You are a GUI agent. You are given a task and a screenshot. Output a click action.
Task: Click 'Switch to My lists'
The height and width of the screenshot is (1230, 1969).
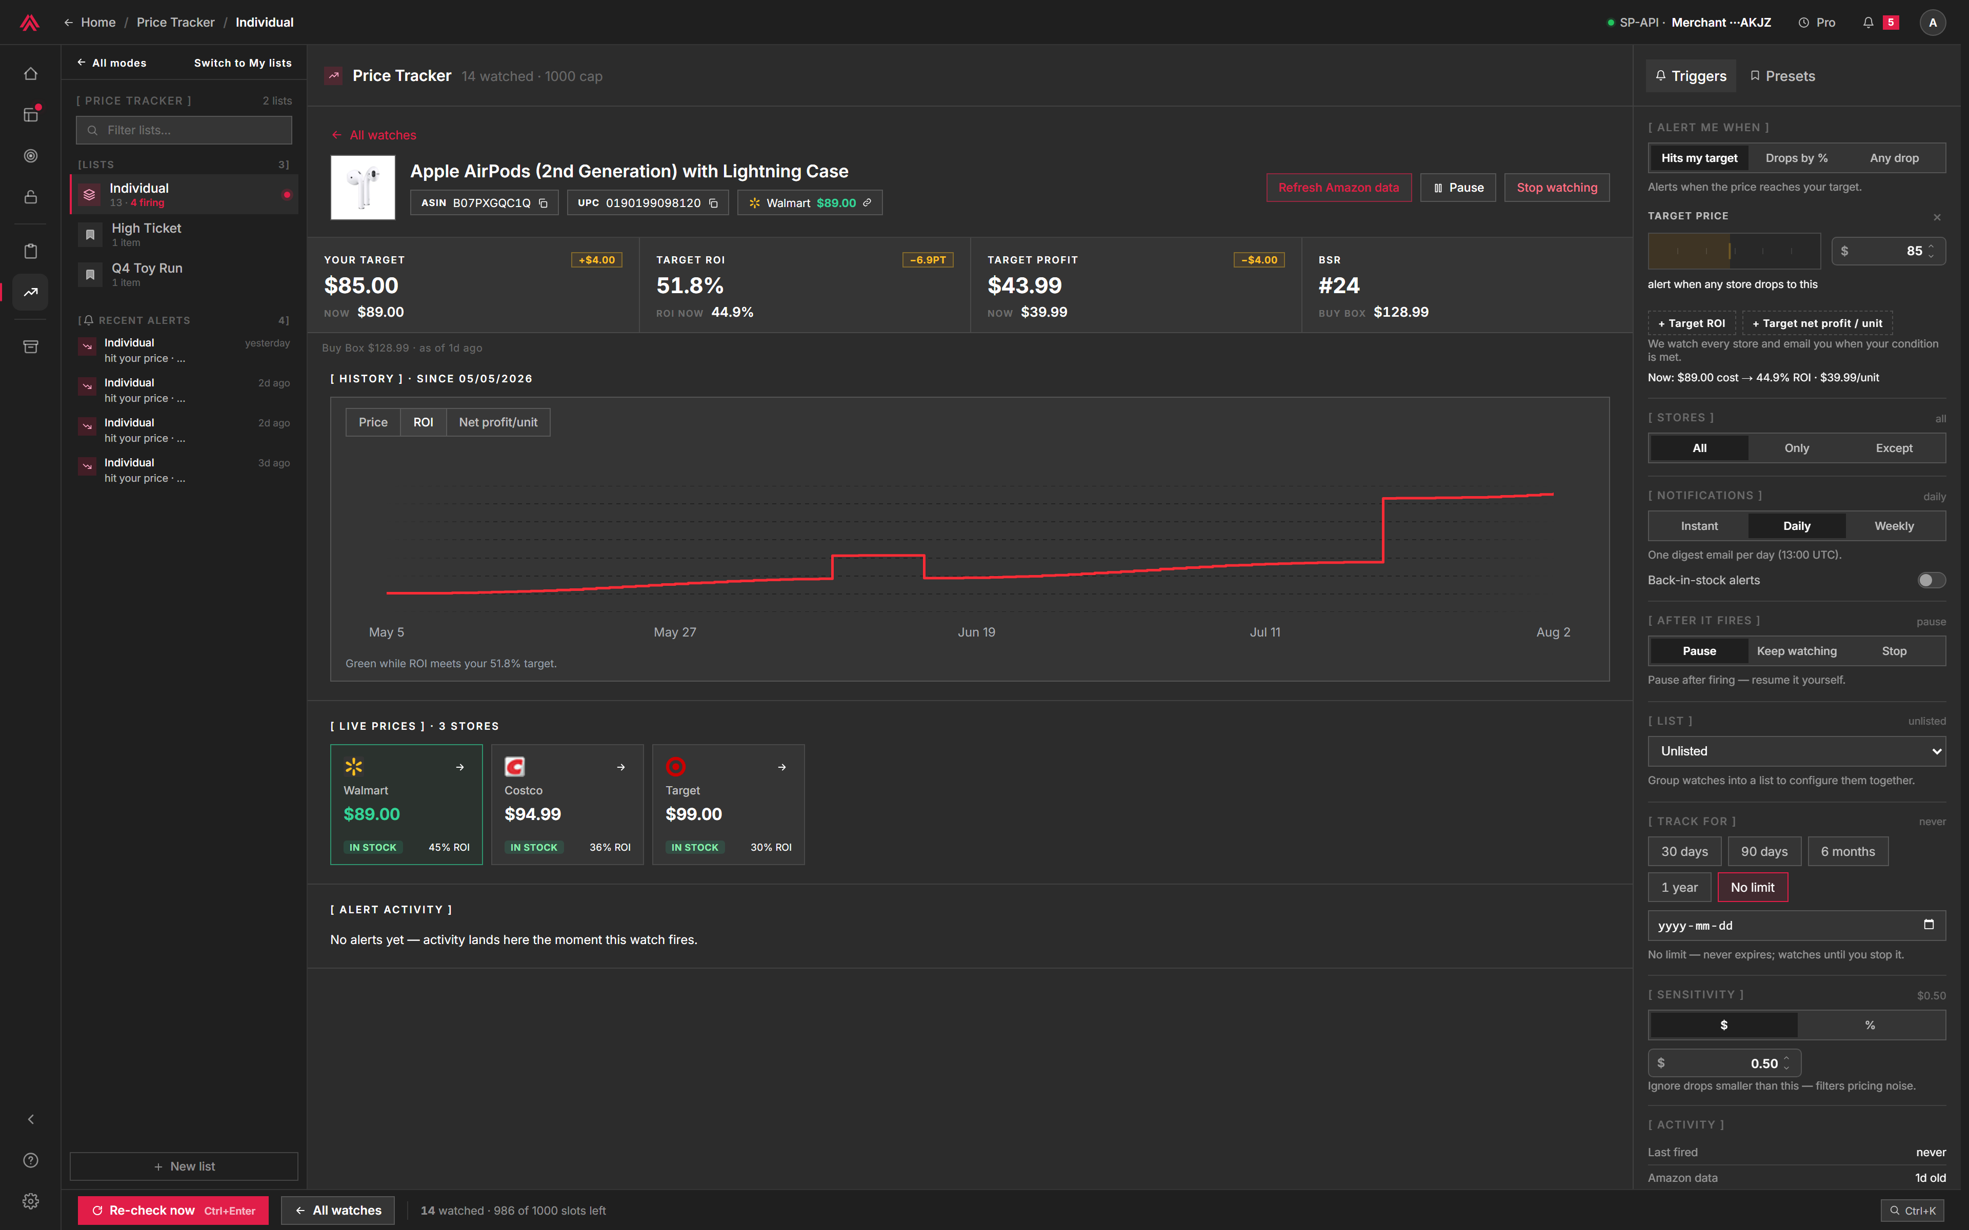(x=243, y=63)
